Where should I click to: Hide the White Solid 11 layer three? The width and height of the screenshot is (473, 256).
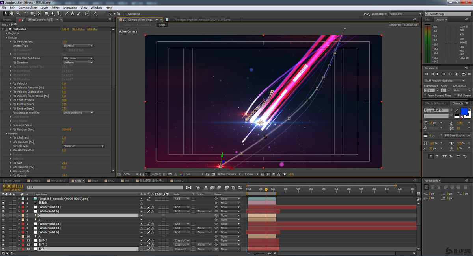(x=4, y=207)
